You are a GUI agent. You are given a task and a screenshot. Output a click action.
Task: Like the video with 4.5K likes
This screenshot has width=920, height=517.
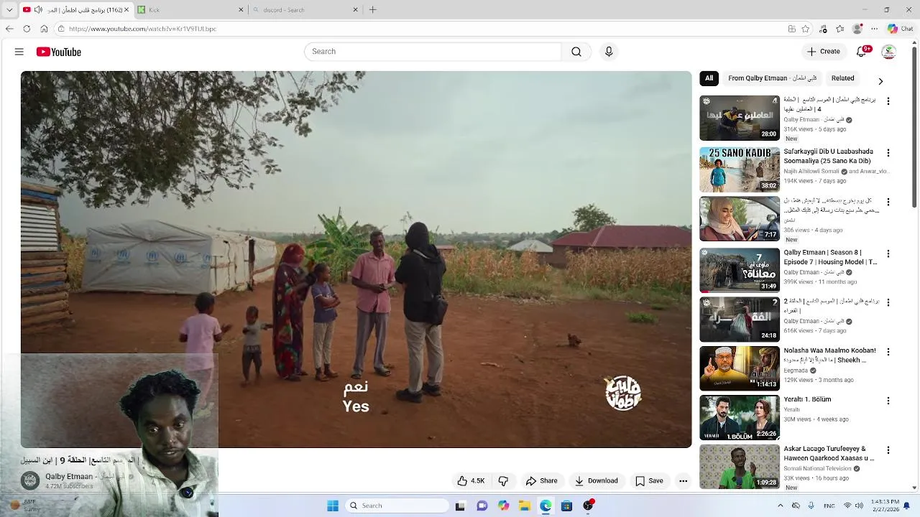471,481
